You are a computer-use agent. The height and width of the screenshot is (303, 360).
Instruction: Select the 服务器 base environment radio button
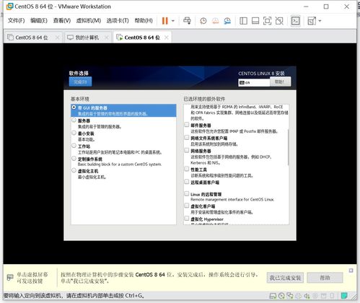[74, 120]
